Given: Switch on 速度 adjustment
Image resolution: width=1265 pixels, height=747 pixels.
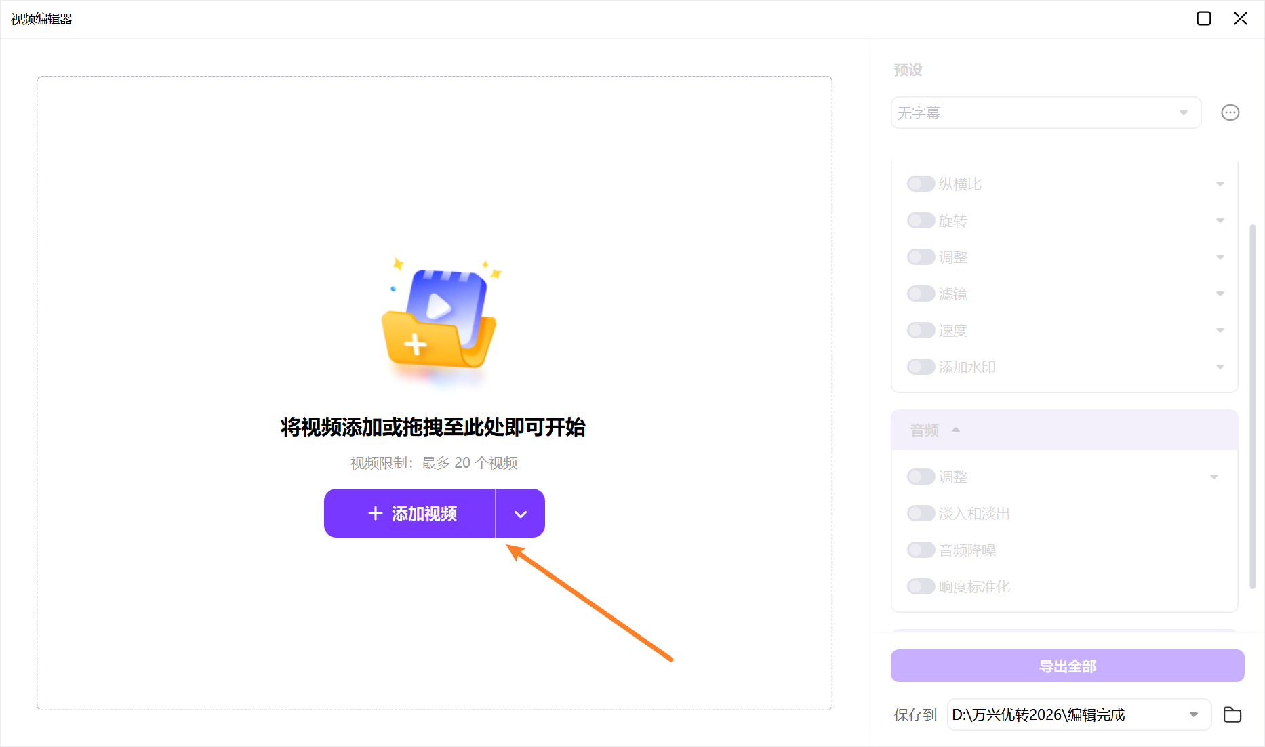Looking at the screenshot, I should [x=921, y=329].
